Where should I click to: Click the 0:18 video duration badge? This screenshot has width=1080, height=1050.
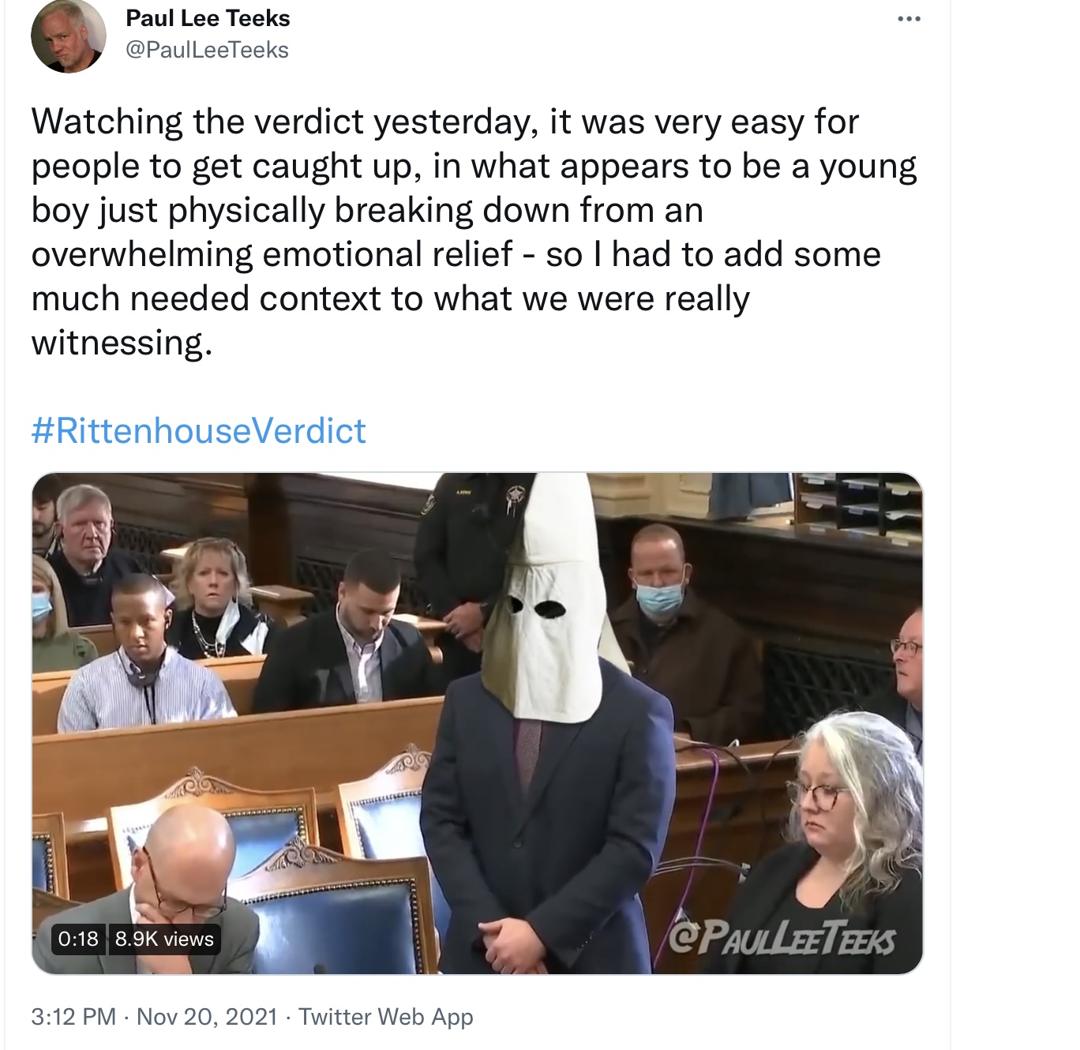coord(78,939)
